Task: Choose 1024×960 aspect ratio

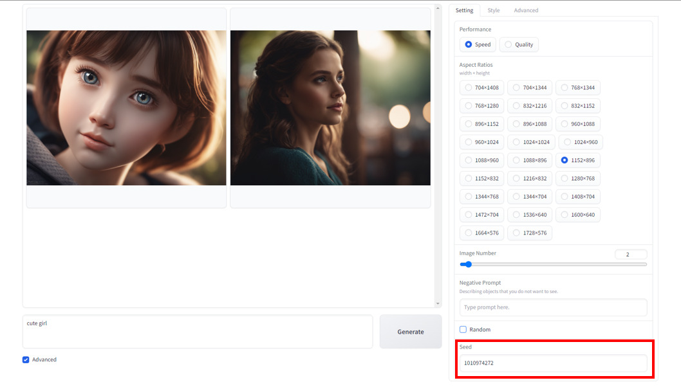Action: click(x=581, y=142)
